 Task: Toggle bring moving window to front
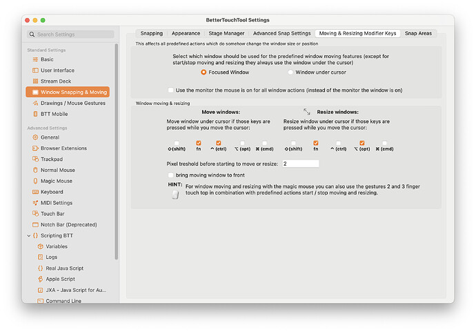pos(171,175)
